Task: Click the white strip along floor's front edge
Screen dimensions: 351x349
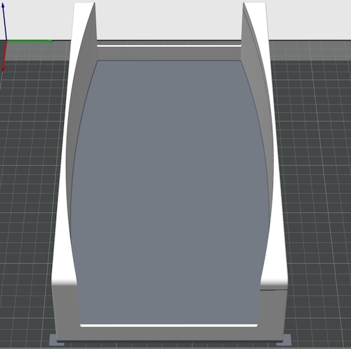Action: (x=168, y=326)
